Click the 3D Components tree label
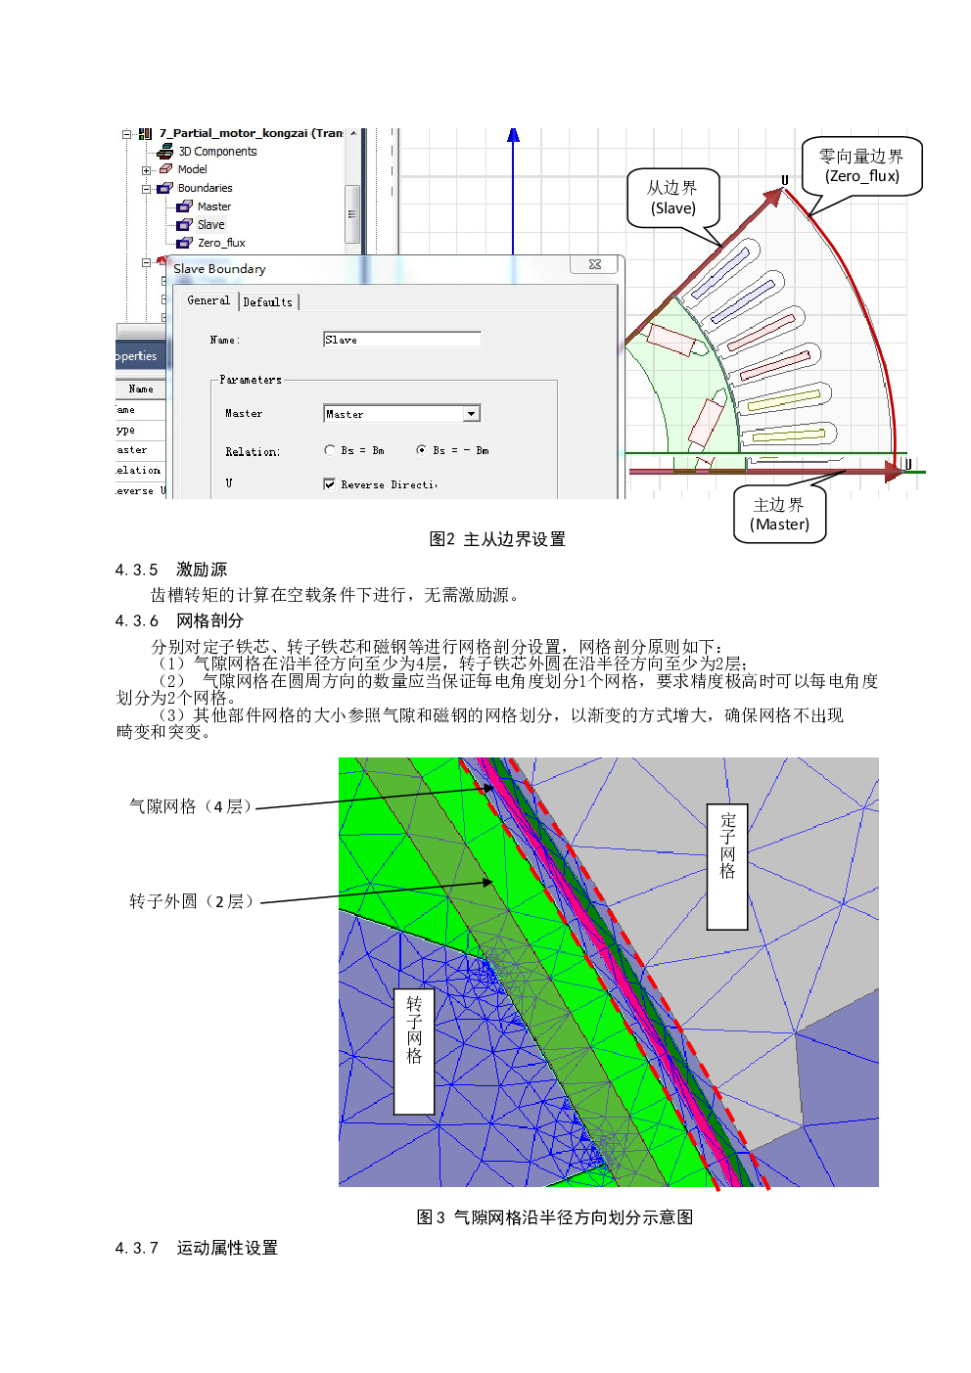This screenshot has height=1373, width=971. 217,152
